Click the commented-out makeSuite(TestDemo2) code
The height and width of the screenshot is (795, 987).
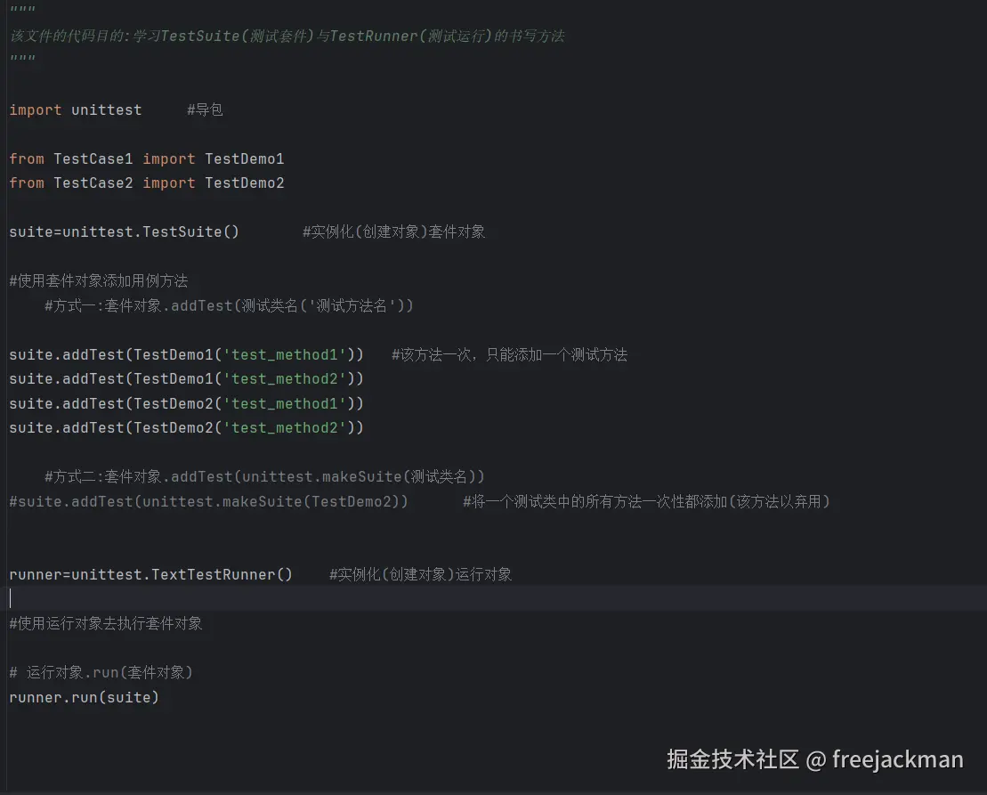pos(209,502)
